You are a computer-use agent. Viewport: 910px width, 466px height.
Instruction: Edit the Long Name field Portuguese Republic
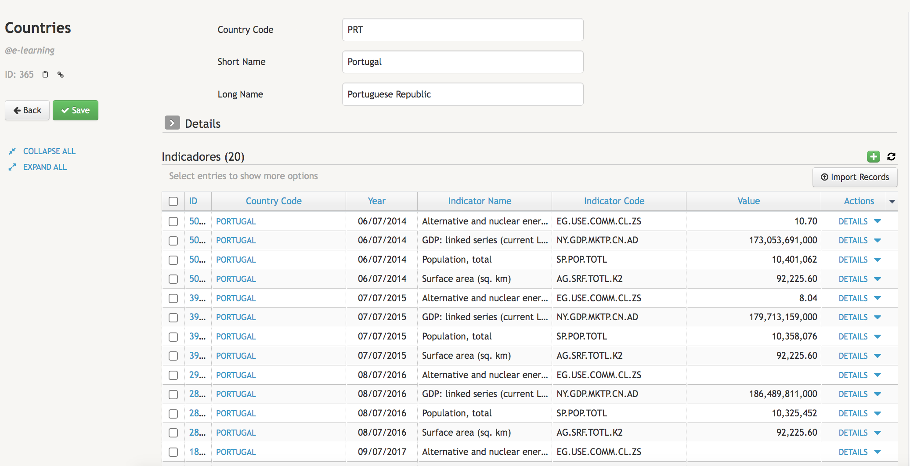click(462, 94)
